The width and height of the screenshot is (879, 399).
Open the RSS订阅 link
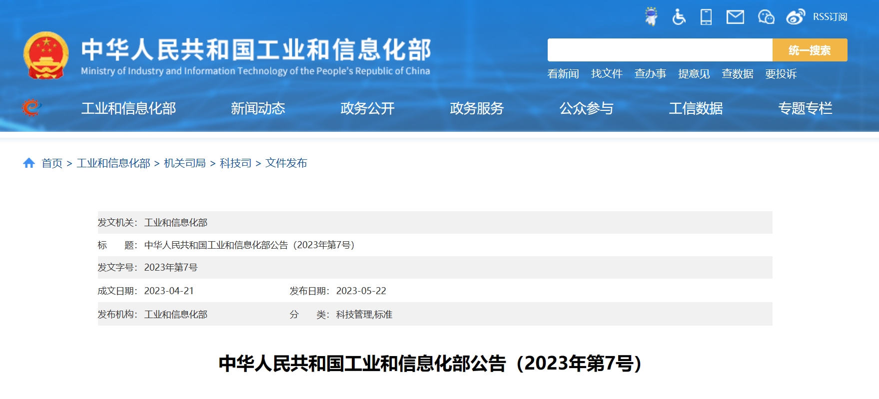(830, 17)
